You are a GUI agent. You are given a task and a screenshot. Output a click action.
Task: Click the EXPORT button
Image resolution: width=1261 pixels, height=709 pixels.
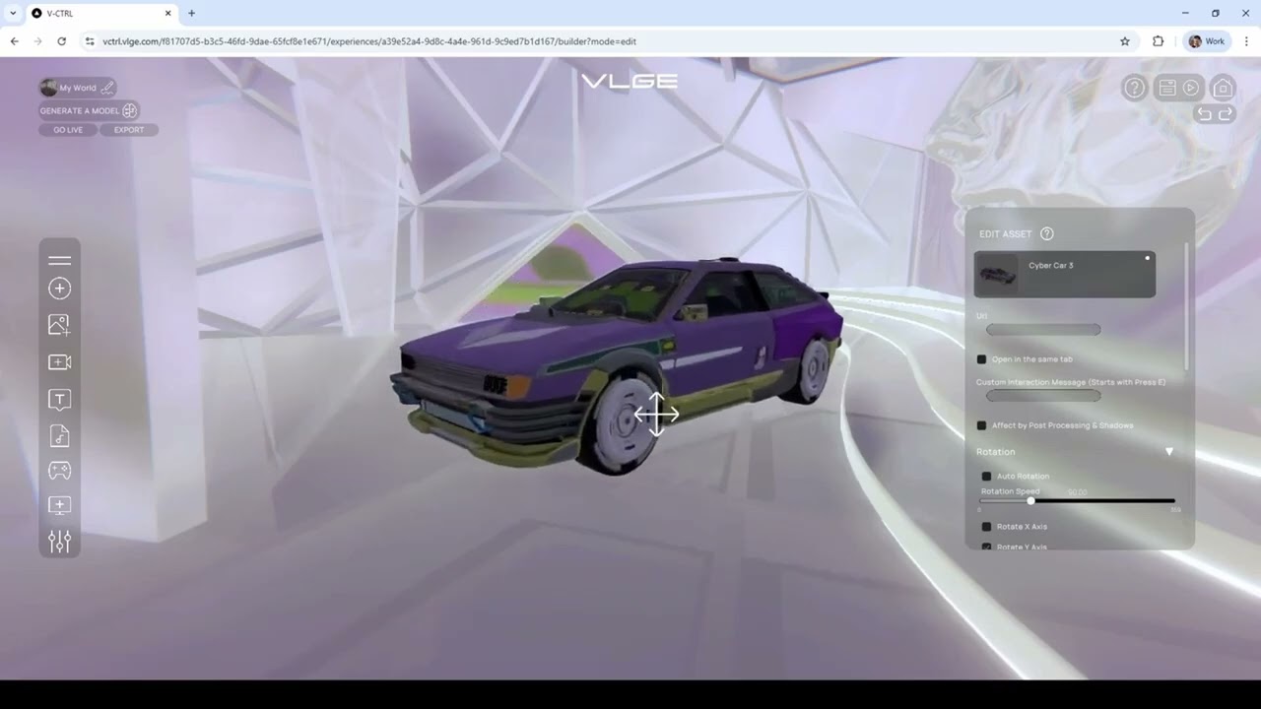(x=129, y=130)
